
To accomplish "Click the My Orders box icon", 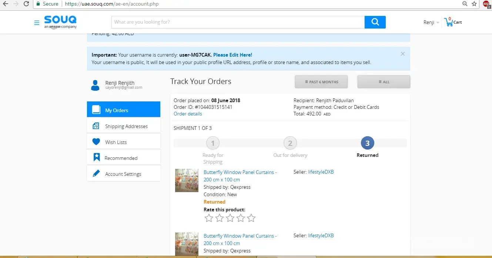I will (96, 110).
